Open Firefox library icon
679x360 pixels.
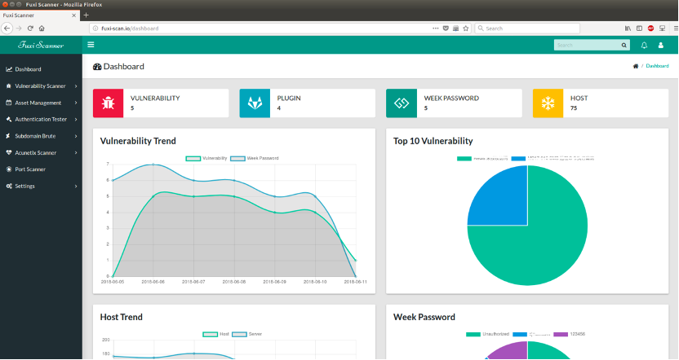pyautogui.click(x=628, y=28)
